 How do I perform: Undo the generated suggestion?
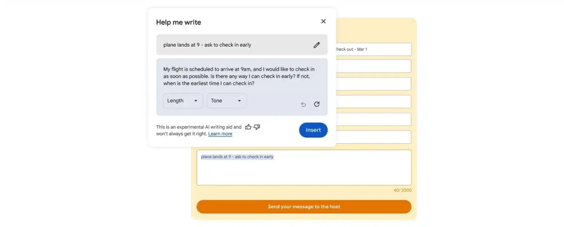303,104
